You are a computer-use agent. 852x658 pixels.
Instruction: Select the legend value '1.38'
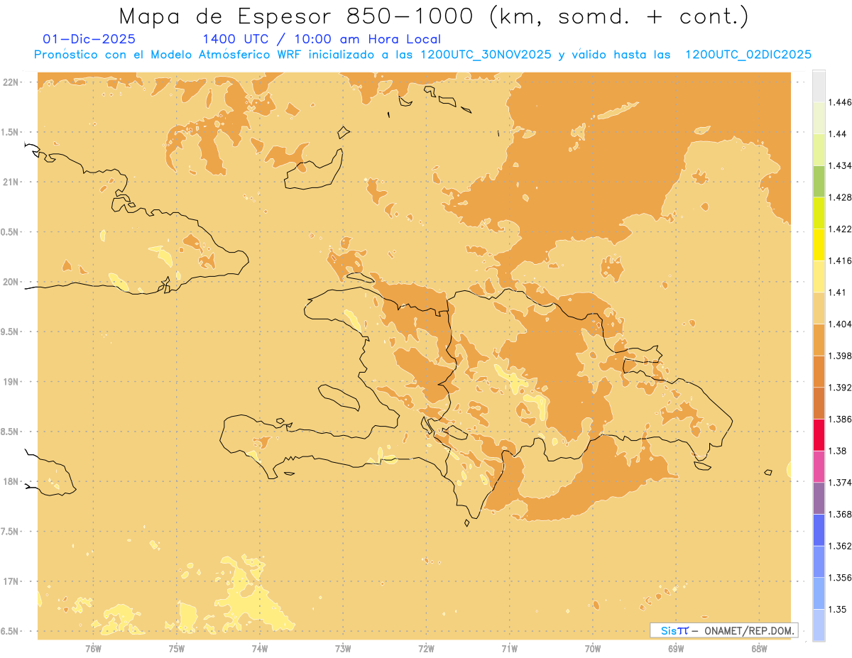pyautogui.click(x=837, y=451)
